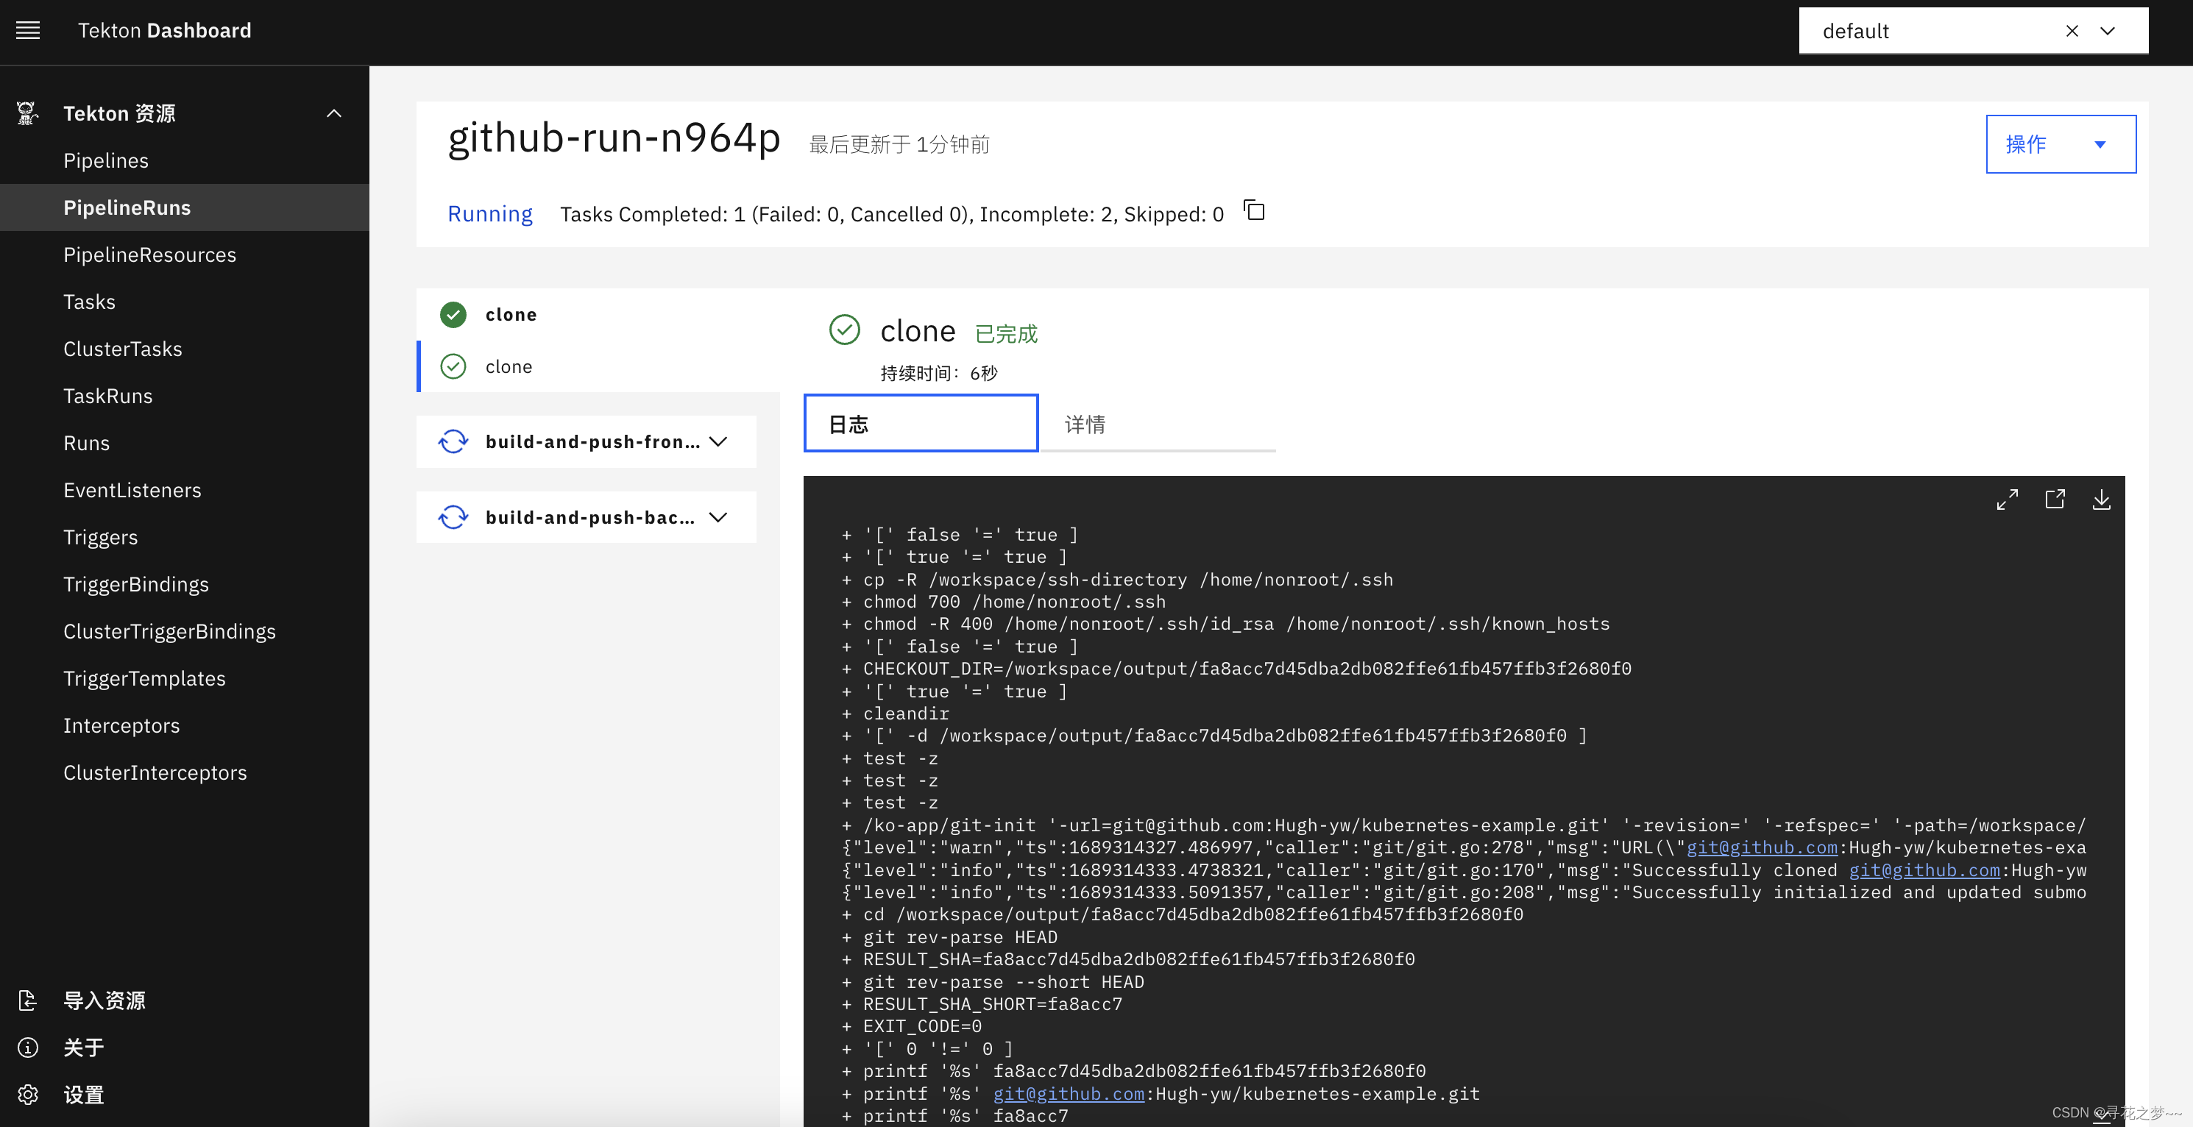The width and height of the screenshot is (2193, 1127).
Task: Click the Tekton Dashboard menu icon
Action: tap(29, 32)
